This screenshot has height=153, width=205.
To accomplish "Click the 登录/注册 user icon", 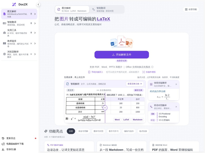I will pos(3,149).
